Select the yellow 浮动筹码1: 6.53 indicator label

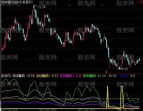coord(47,76)
